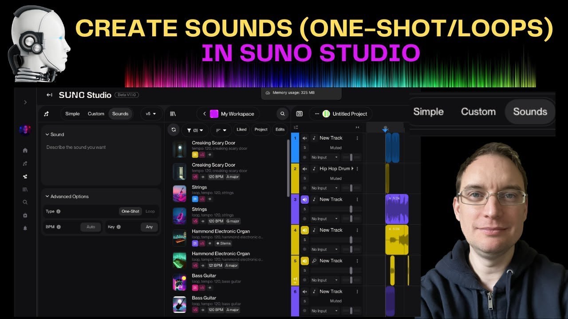Unmute the Hip Hop Drum track
Viewport: 568px width, 319px height.
click(x=305, y=169)
